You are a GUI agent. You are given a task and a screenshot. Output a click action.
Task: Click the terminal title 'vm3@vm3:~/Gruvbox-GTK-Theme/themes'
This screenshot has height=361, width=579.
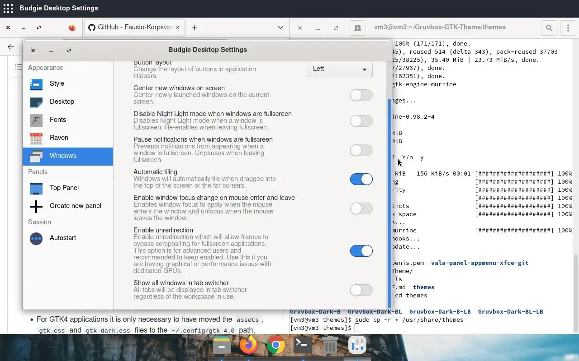pos(440,27)
